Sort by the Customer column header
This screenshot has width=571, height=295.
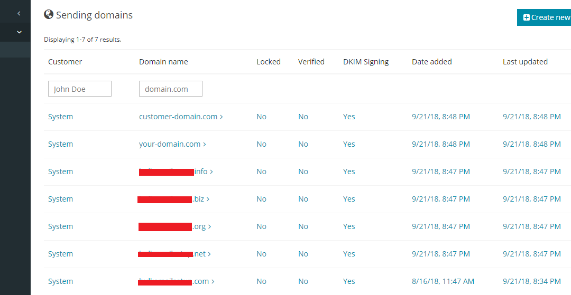click(x=65, y=62)
